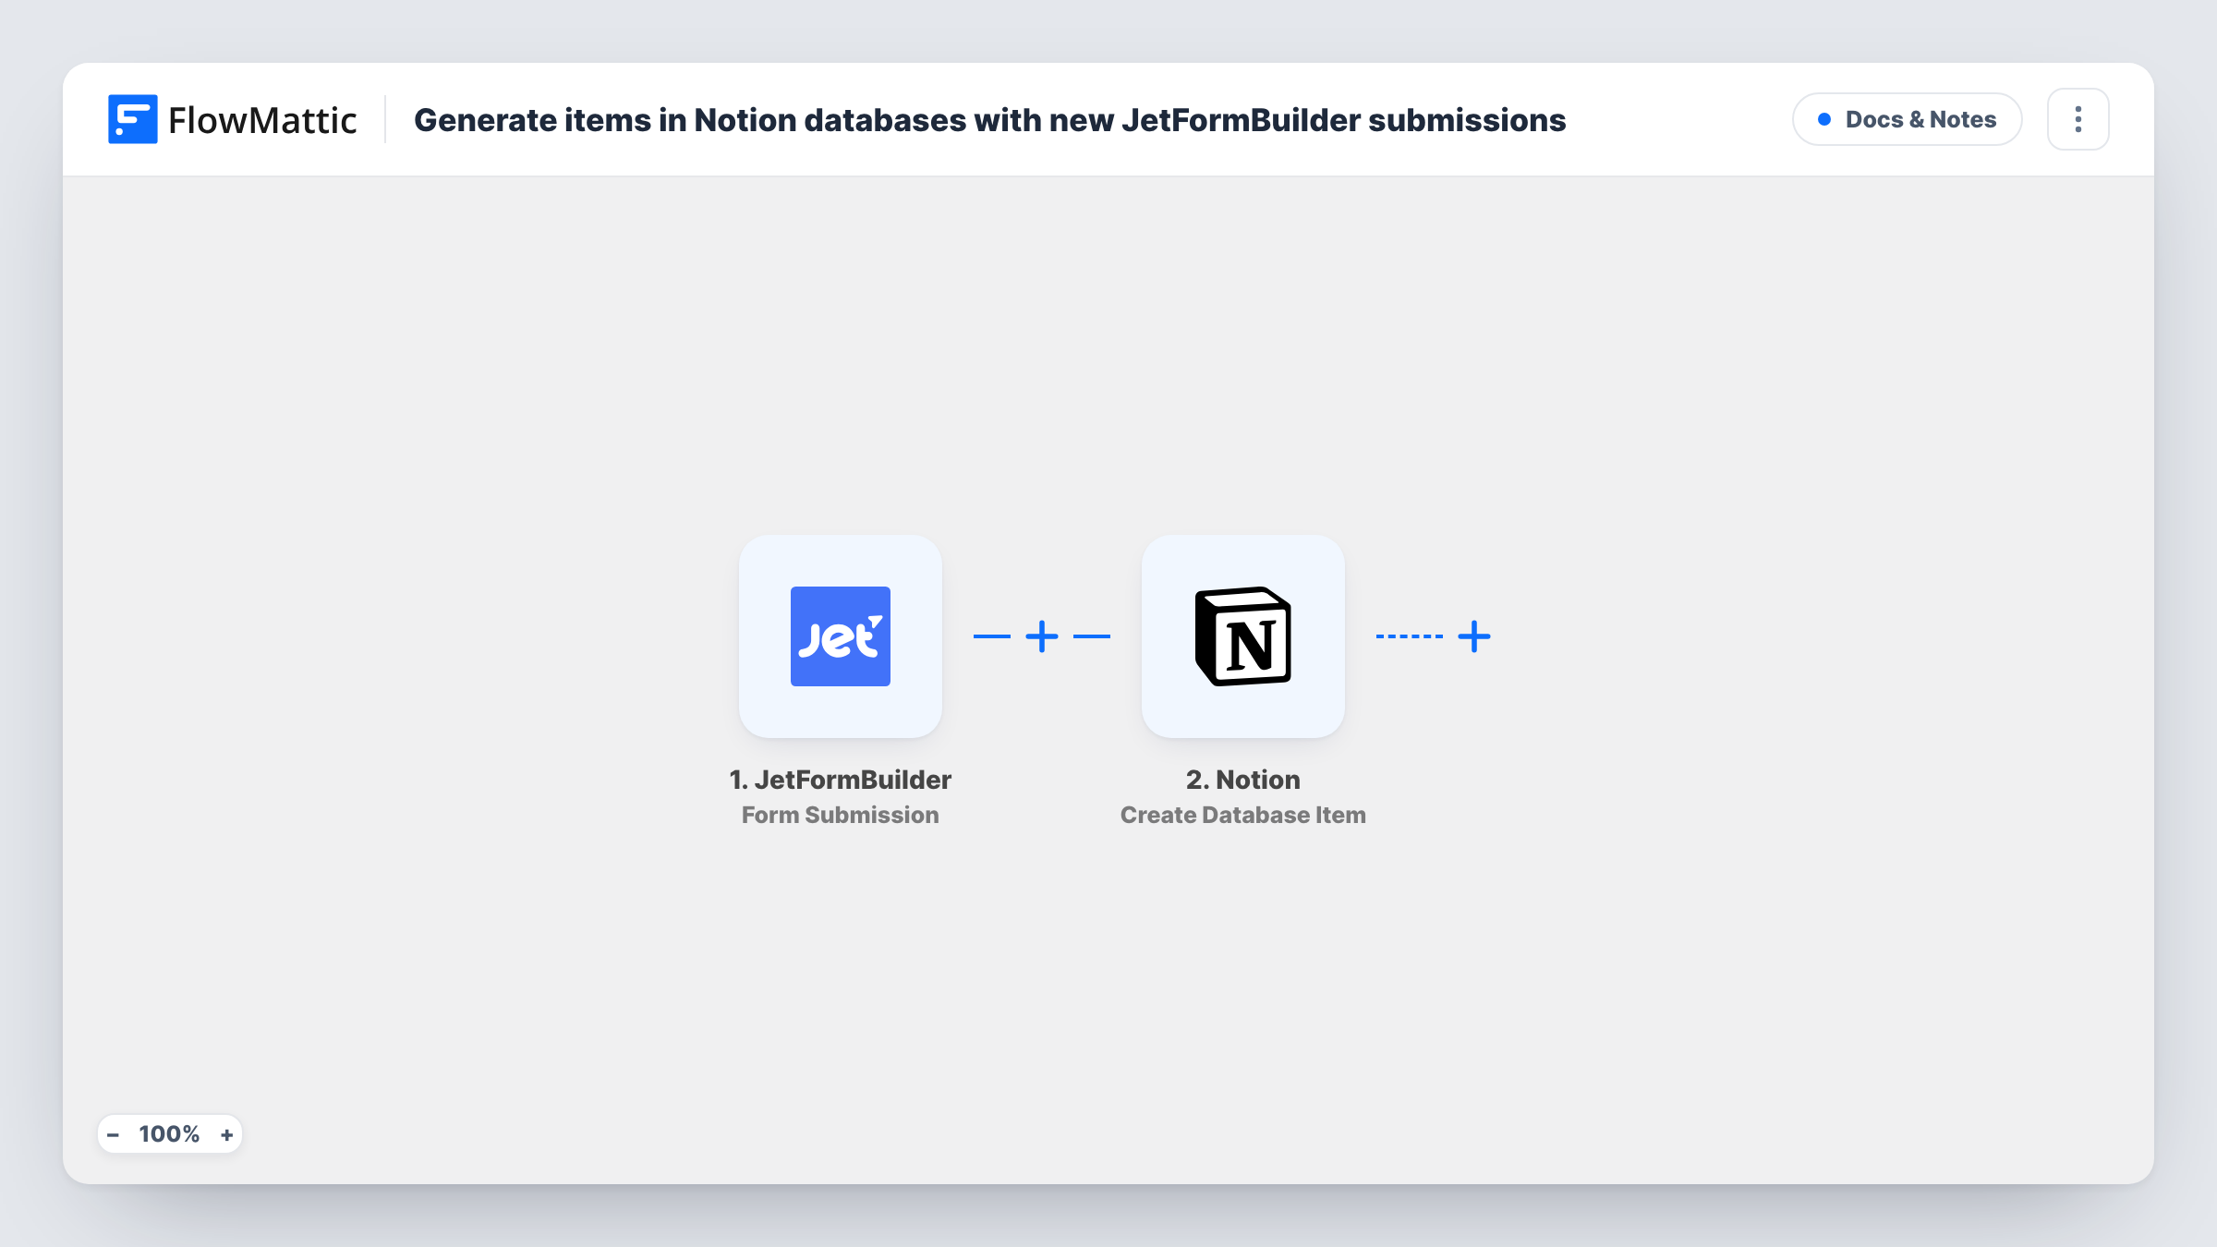Zoom out with the minus button

click(113, 1134)
